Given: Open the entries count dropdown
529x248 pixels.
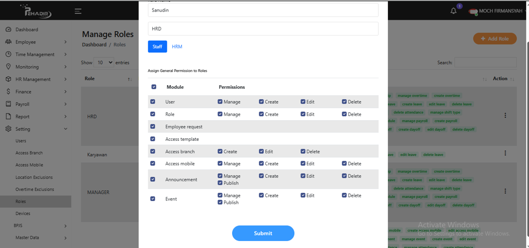Looking at the screenshot, I should coord(104,63).
